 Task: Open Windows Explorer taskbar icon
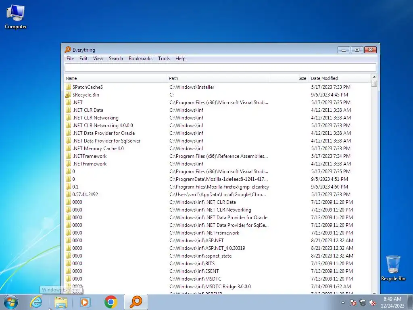(x=61, y=302)
